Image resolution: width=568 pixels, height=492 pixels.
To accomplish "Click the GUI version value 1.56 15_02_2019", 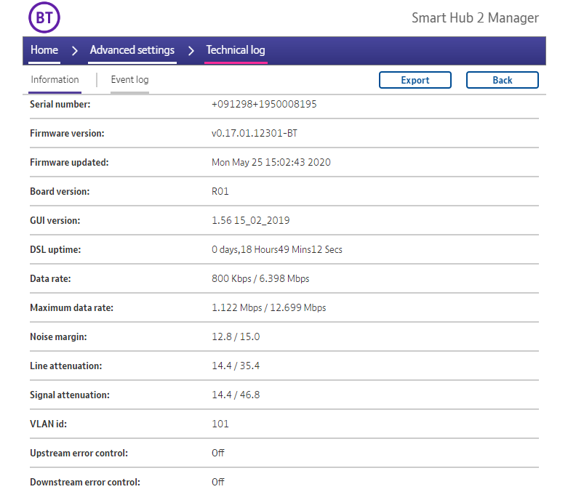I will 250,221.
